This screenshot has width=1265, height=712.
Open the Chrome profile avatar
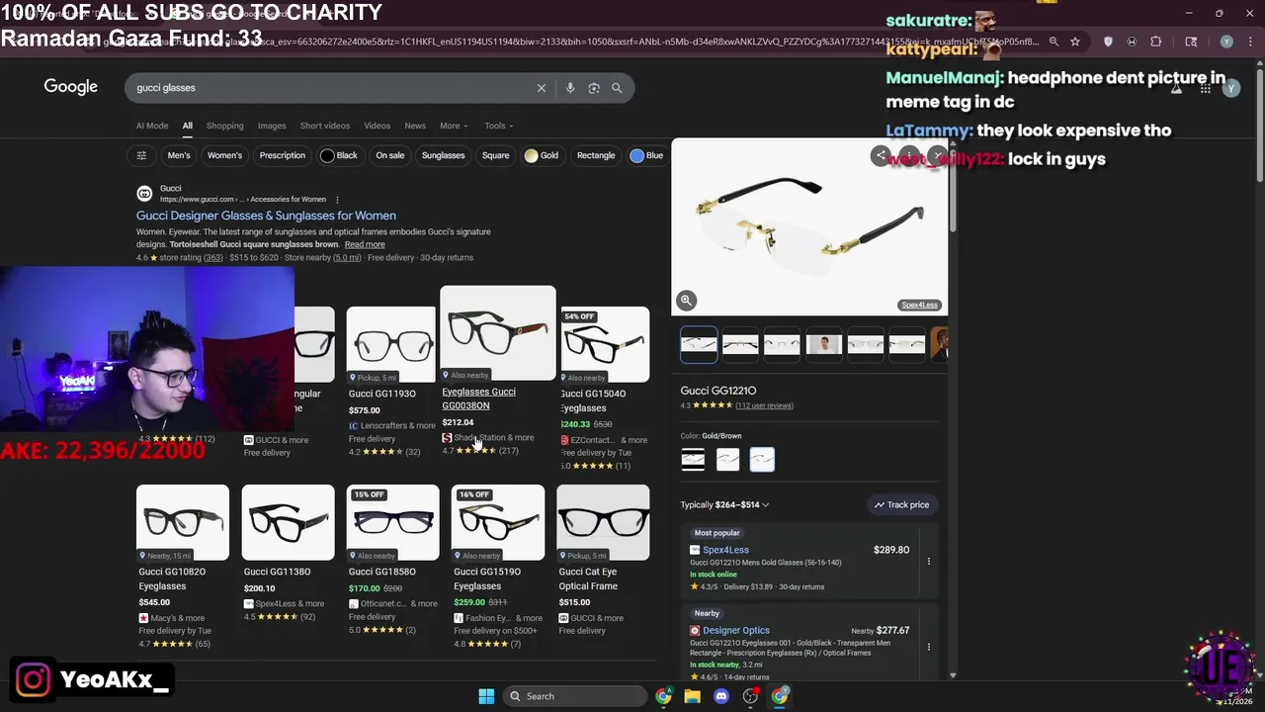(1226, 42)
